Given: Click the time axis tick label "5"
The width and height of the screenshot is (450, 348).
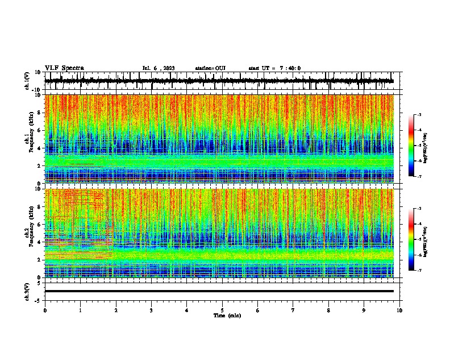Looking at the screenshot, I should tap(222, 310).
